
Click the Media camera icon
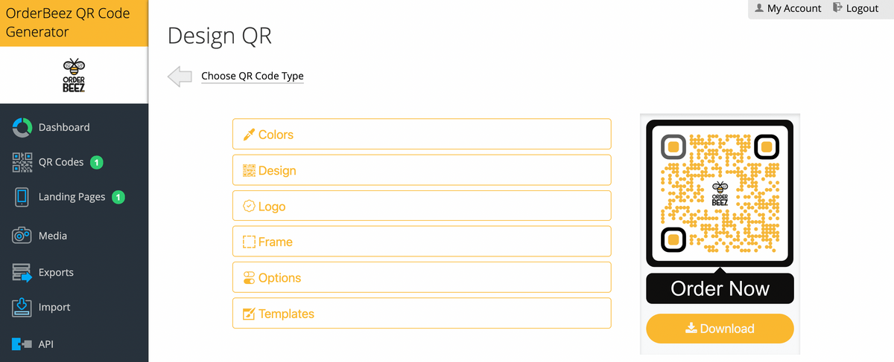coord(22,236)
